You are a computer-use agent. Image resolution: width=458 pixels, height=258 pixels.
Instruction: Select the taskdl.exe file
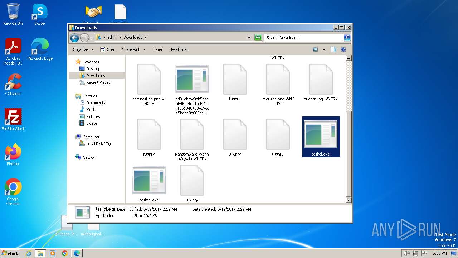(x=321, y=137)
